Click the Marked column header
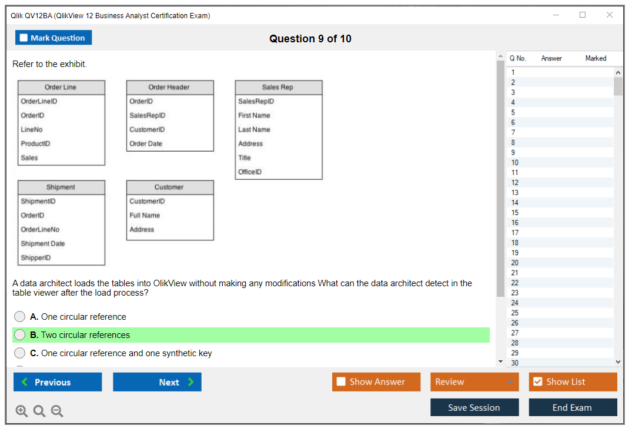 (596, 58)
